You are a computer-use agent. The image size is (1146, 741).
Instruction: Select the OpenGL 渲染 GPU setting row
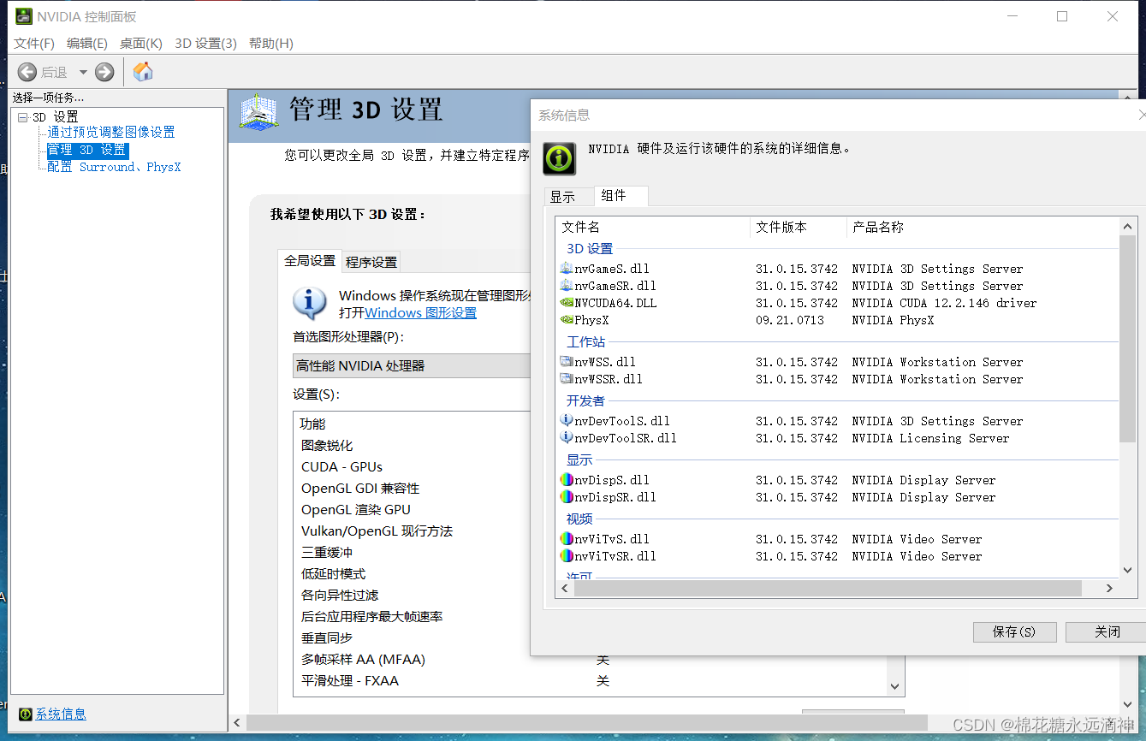click(x=356, y=510)
